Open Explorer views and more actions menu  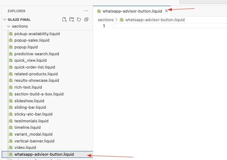86,11
